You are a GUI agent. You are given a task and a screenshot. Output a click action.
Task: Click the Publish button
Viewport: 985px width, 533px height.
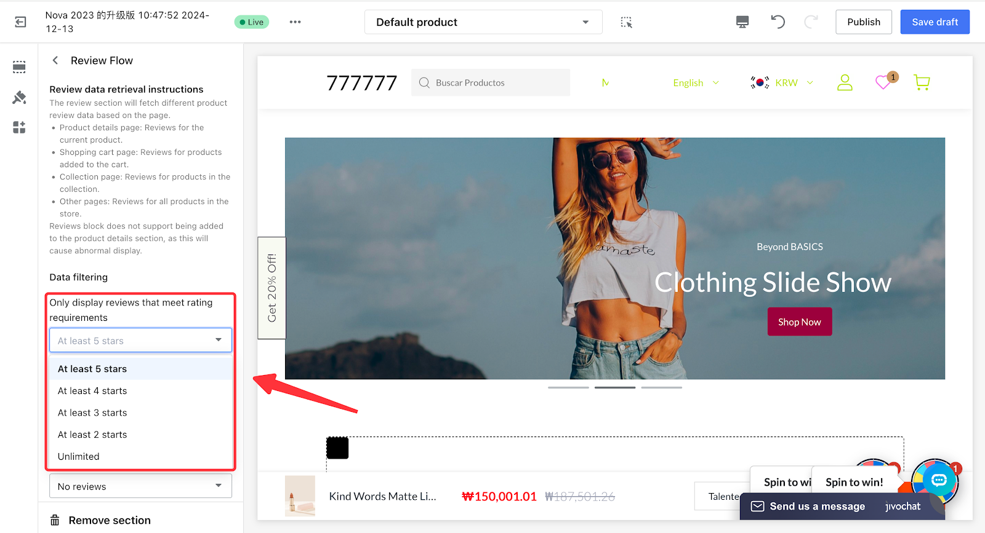pyautogui.click(x=863, y=22)
